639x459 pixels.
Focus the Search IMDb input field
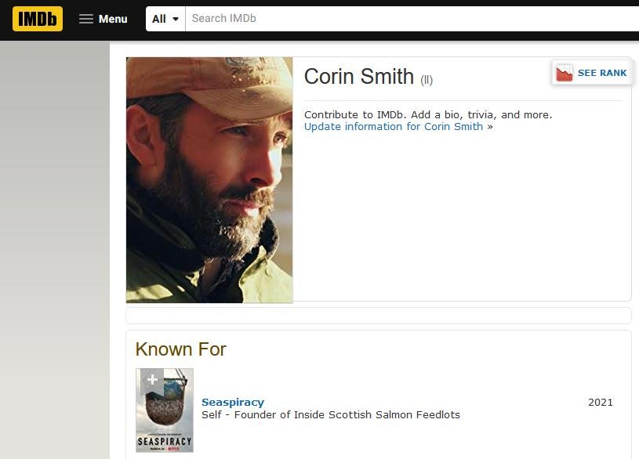click(x=408, y=19)
